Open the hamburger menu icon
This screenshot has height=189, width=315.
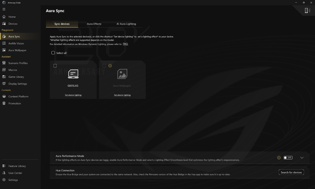[x=4, y=9]
